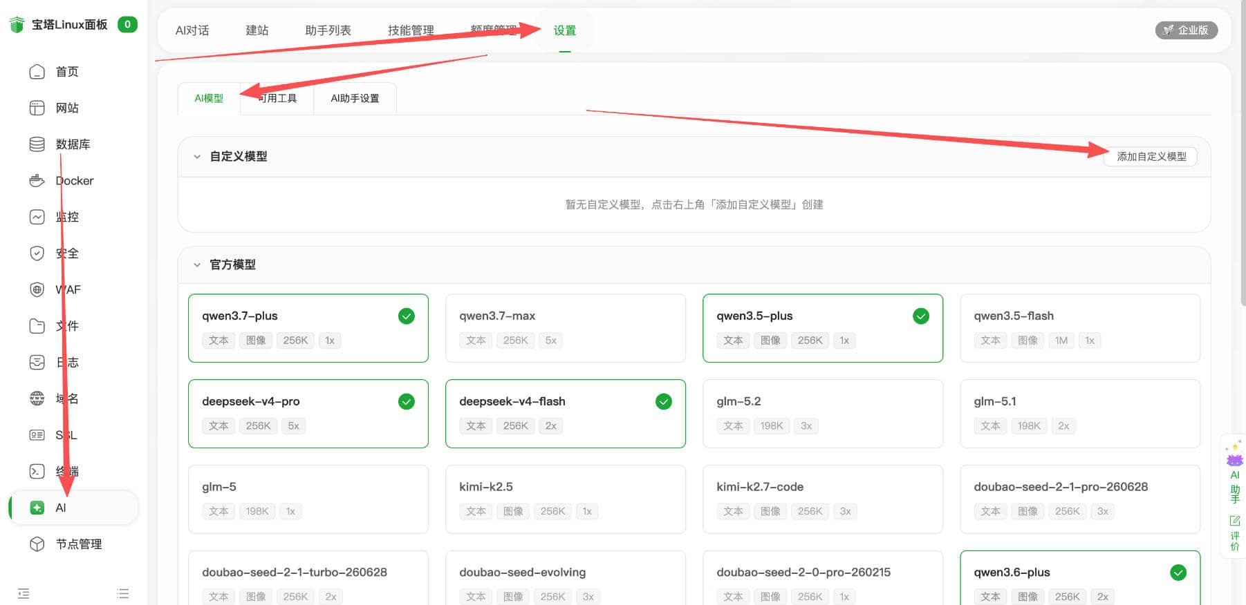Select the doubao-seed-evolving model card
The height and width of the screenshot is (605, 1246).
[566, 578]
